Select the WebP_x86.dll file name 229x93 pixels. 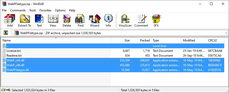point(15,65)
